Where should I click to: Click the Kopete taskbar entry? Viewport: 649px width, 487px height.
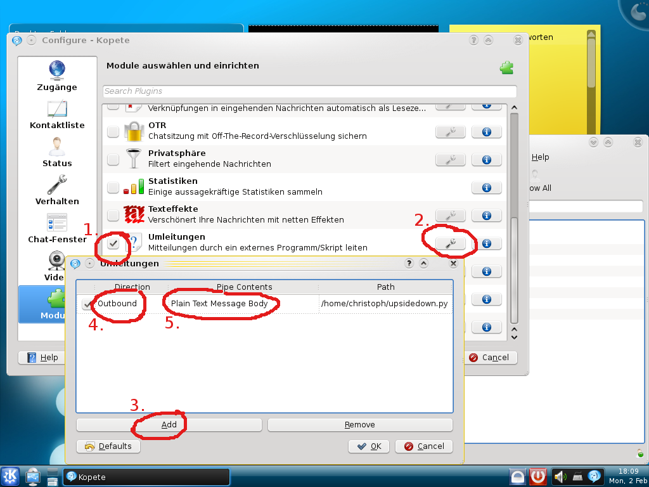(x=146, y=477)
